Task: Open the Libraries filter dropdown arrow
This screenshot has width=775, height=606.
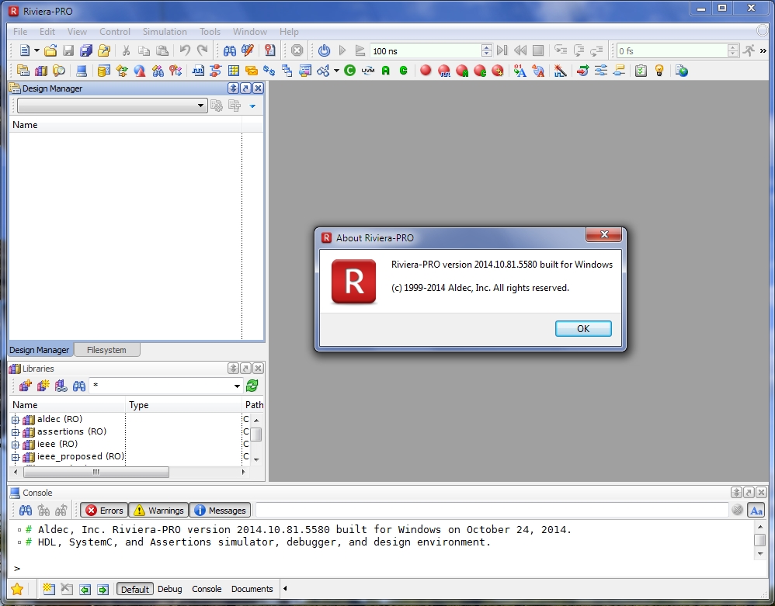Action: click(237, 386)
